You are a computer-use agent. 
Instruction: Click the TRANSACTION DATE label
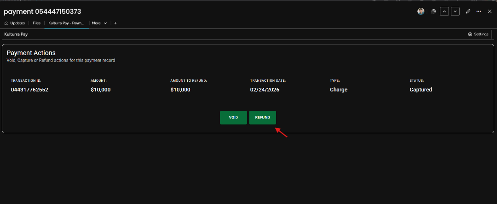click(268, 81)
